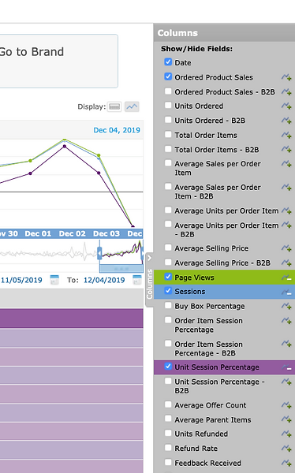This screenshot has width=295, height=473.
Task: Click the Units Refunded field label
Action: point(201,434)
